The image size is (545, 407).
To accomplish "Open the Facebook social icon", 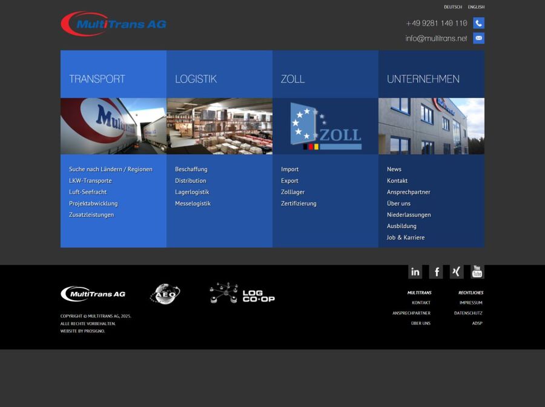I will [x=436, y=272].
